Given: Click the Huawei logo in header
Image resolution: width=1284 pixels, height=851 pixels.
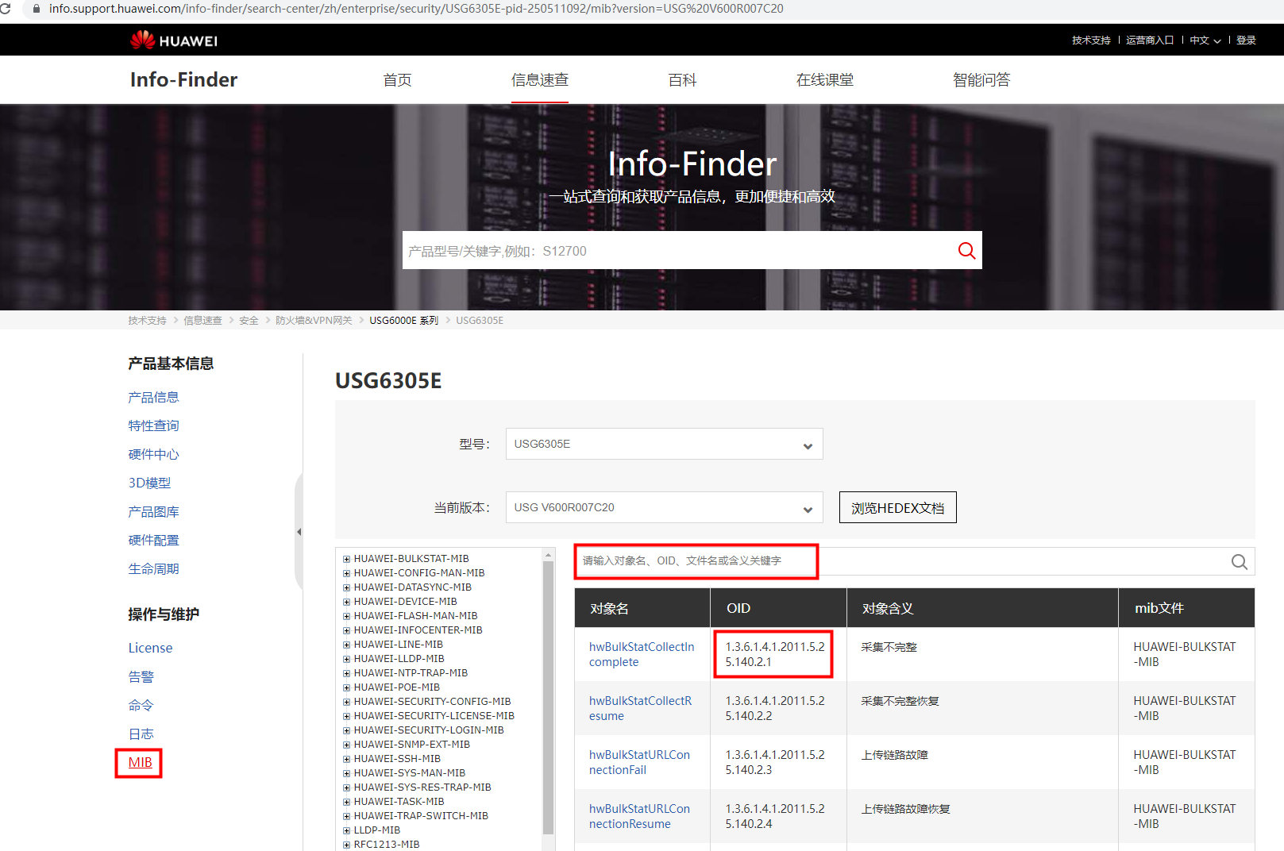Looking at the screenshot, I should [174, 40].
